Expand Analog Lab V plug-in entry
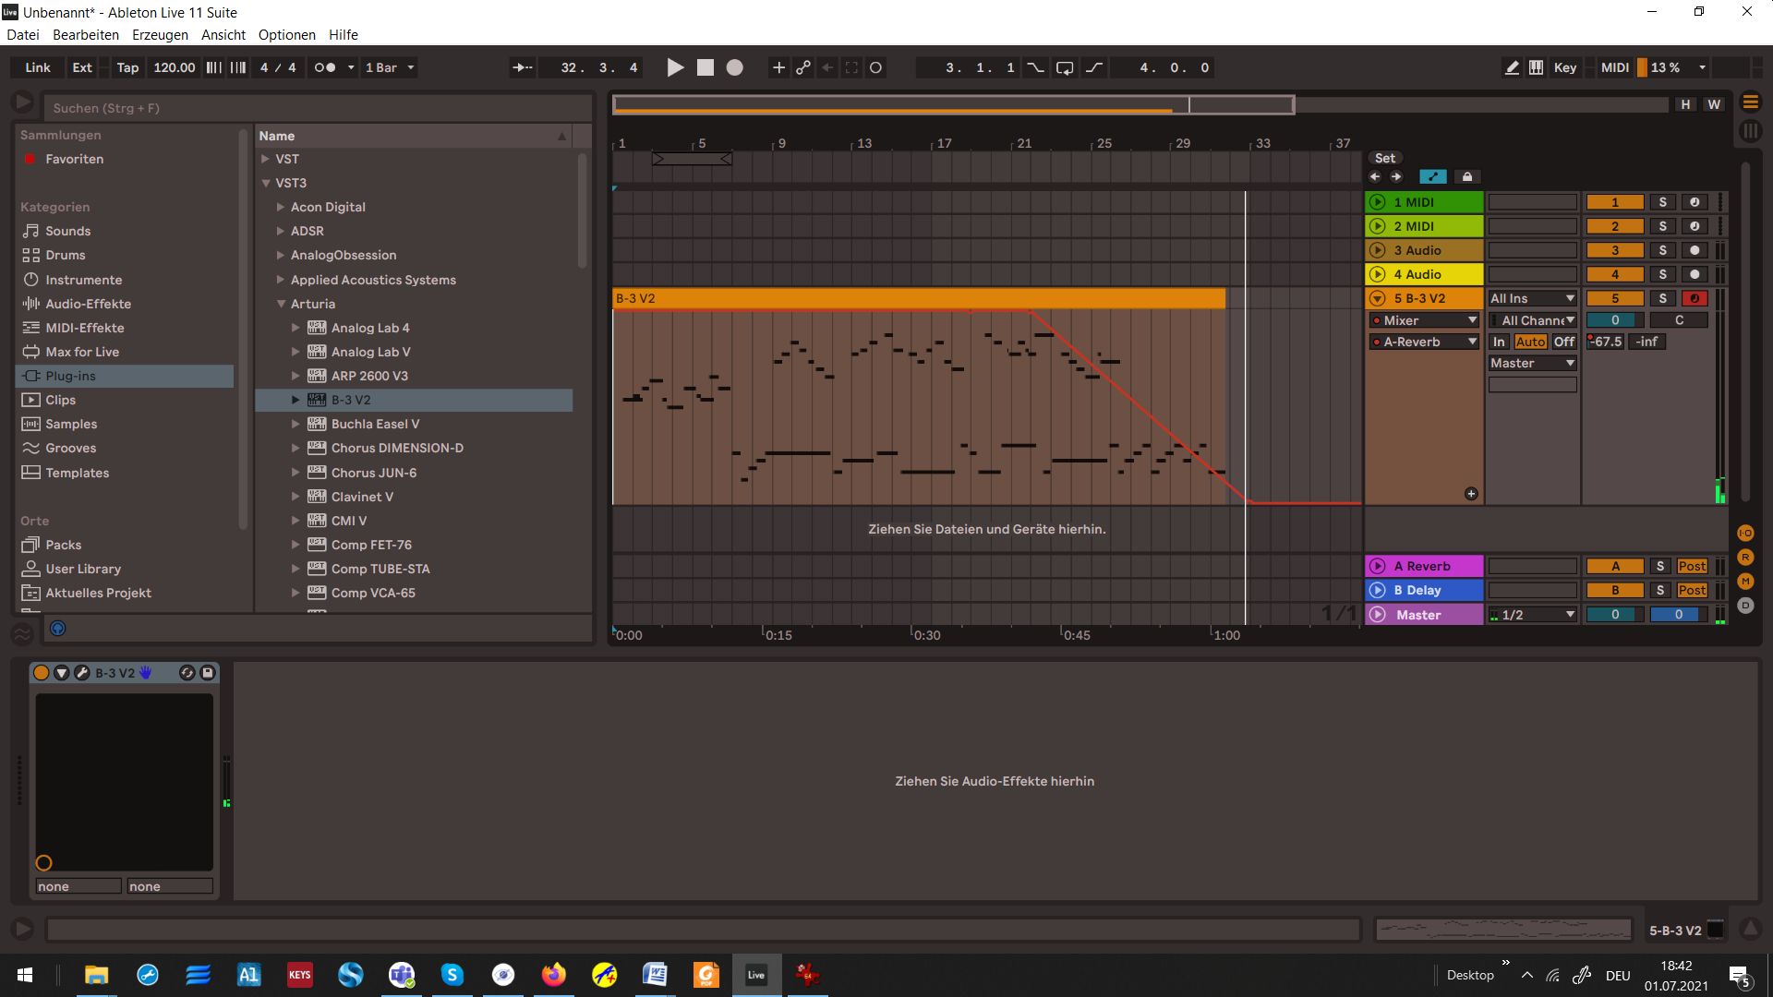 295,352
